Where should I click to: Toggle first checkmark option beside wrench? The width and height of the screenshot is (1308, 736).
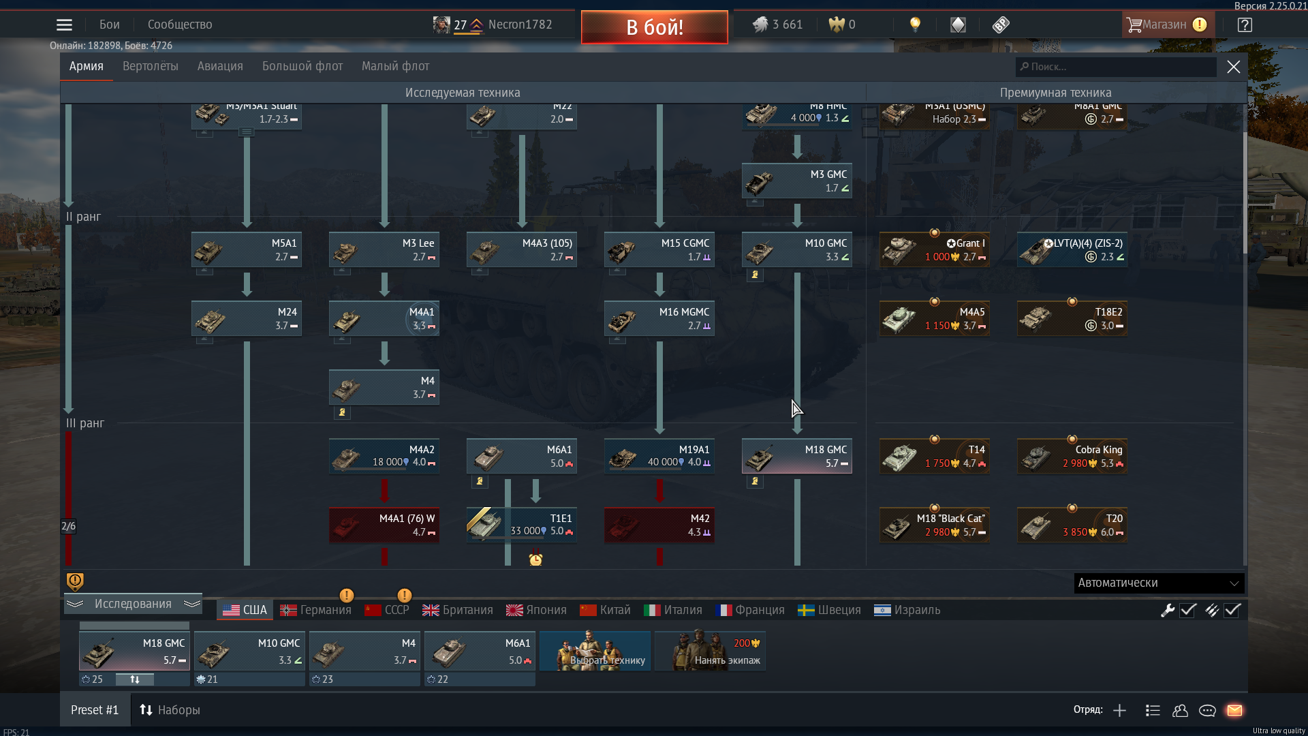point(1188,611)
